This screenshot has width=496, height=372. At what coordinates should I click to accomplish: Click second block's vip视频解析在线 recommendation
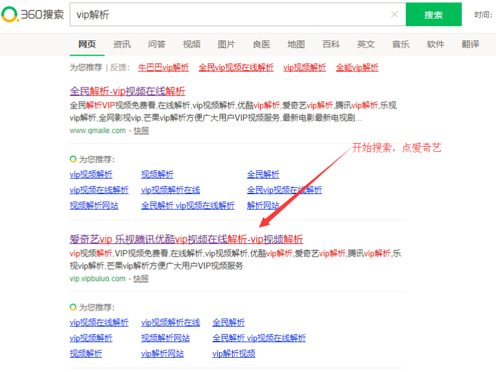click(171, 322)
